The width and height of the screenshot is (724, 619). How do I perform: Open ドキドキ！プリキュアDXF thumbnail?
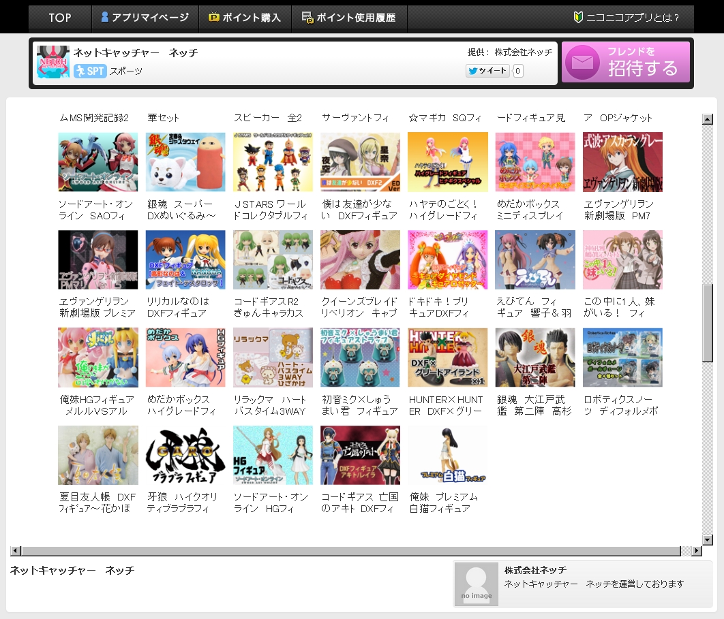tap(448, 259)
